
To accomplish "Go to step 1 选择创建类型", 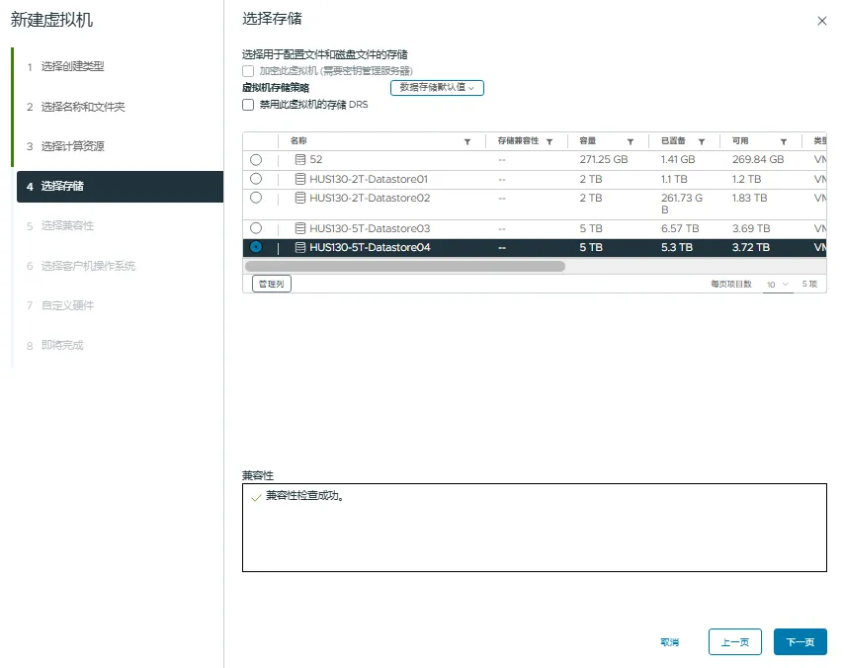I will point(73,66).
